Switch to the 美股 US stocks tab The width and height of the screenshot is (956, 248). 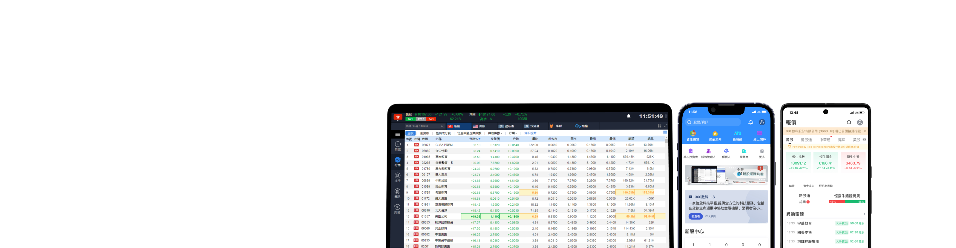tap(479, 126)
